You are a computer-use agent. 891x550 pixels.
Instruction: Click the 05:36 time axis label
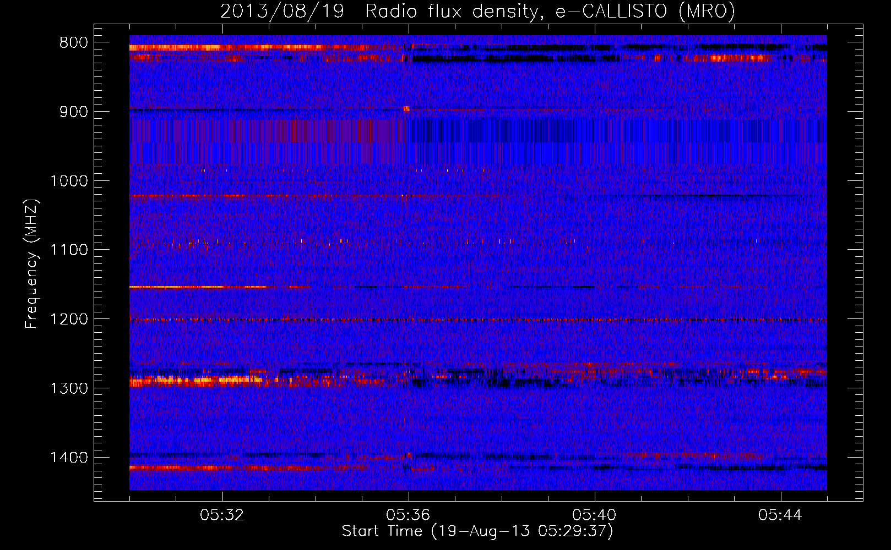(x=409, y=515)
